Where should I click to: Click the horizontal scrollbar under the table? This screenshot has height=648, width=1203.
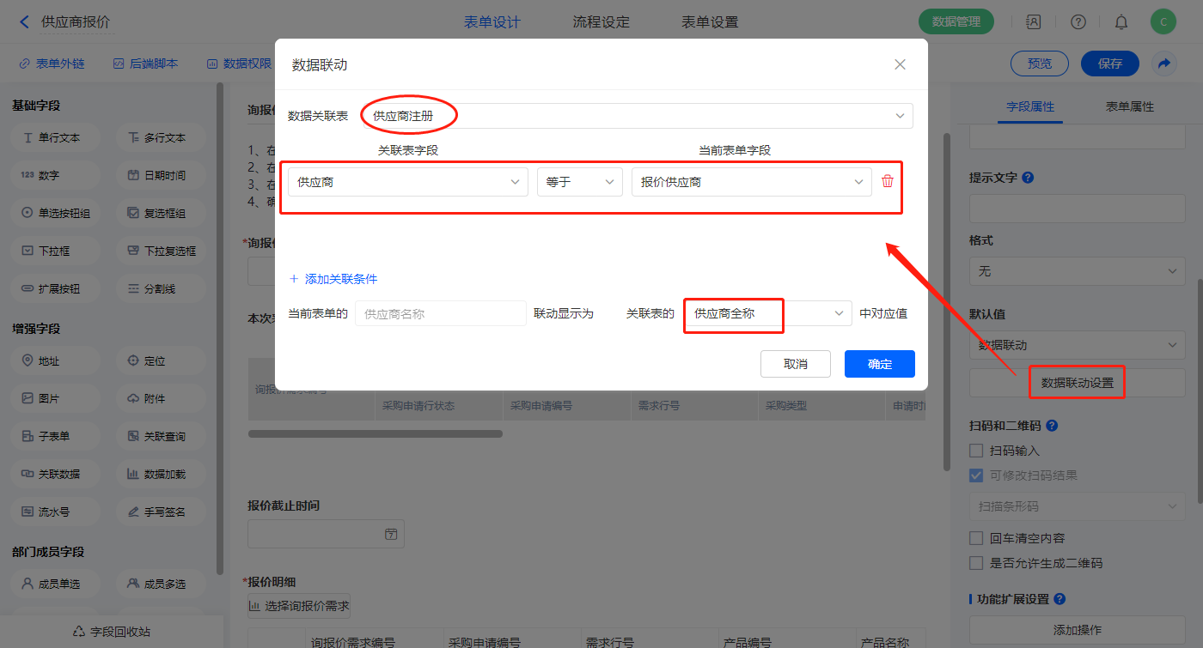(376, 434)
